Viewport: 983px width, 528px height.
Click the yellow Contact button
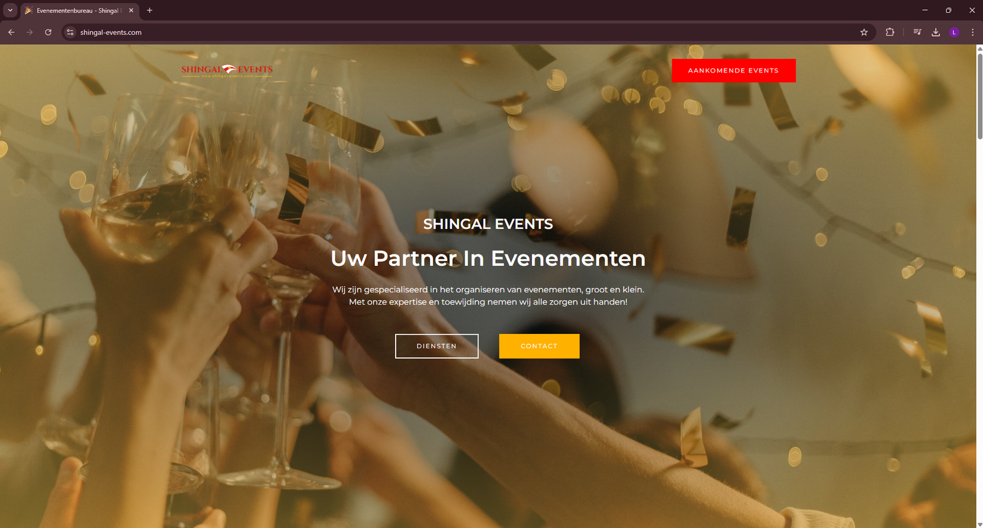click(x=539, y=346)
